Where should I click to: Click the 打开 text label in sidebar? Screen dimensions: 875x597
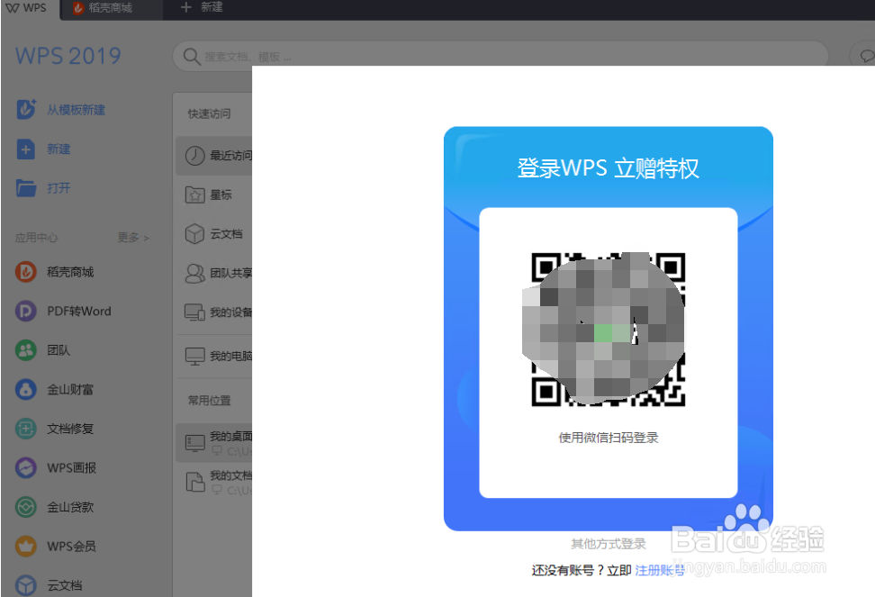59,188
